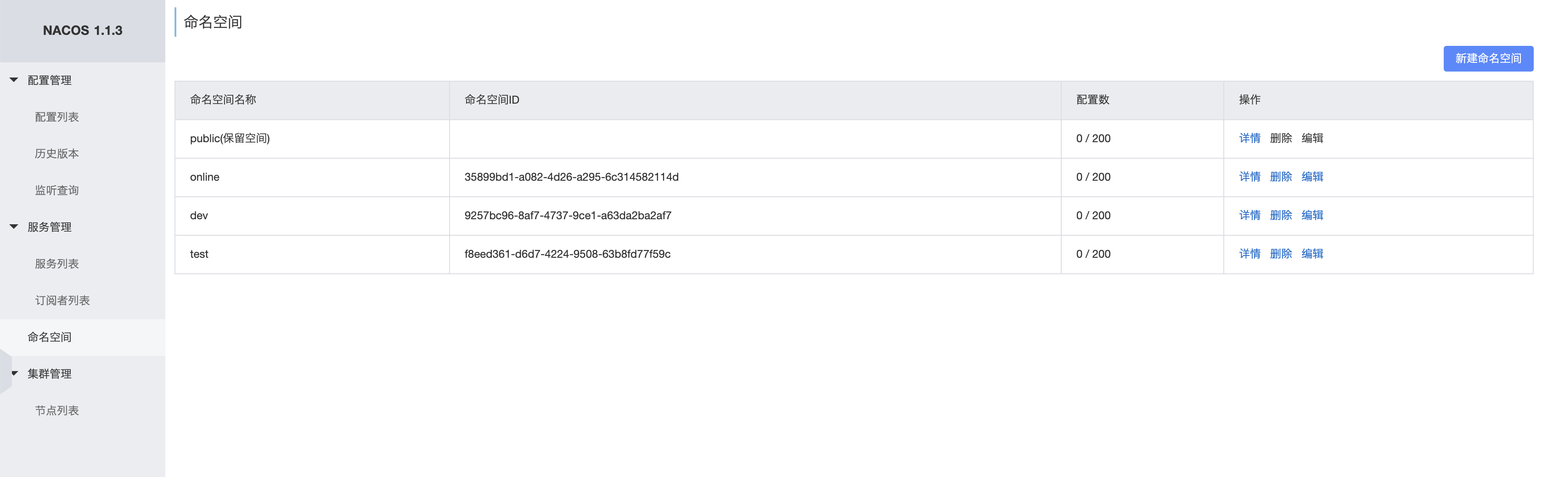This screenshot has width=1542, height=477.
Task: Select ID 9257bc96-8af7-4737-9ce1-a63da2ba2af7
Action: click(568, 215)
